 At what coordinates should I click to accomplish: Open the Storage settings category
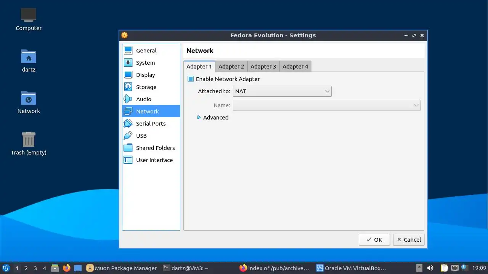[x=151, y=87]
